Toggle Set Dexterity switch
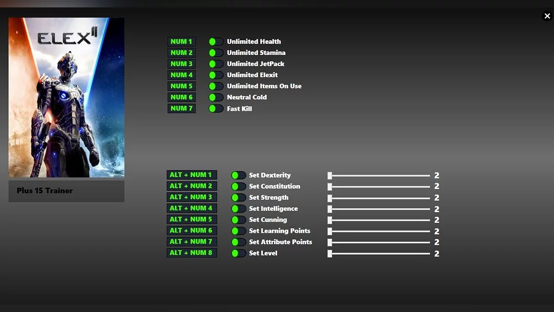554x312 pixels. point(238,175)
